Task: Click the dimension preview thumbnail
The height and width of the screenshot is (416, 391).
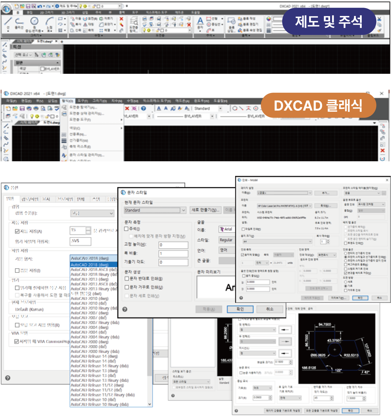Action: (x=337, y=348)
